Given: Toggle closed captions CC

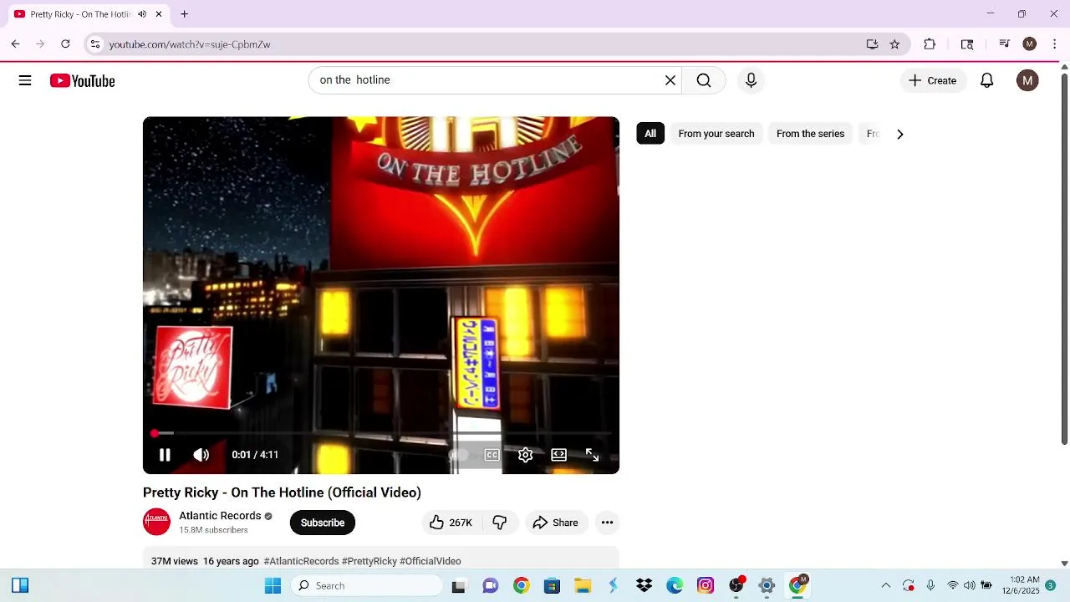Looking at the screenshot, I should pyautogui.click(x=492, y=455).
